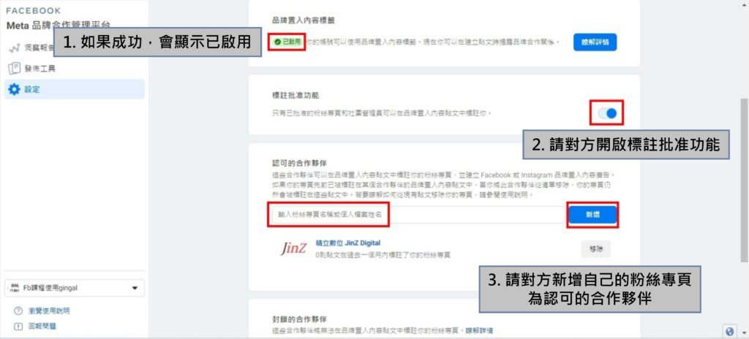The width and height of the screenshot is (749, 339).
Task: Click the help question-mark icon
Action: 18,311
